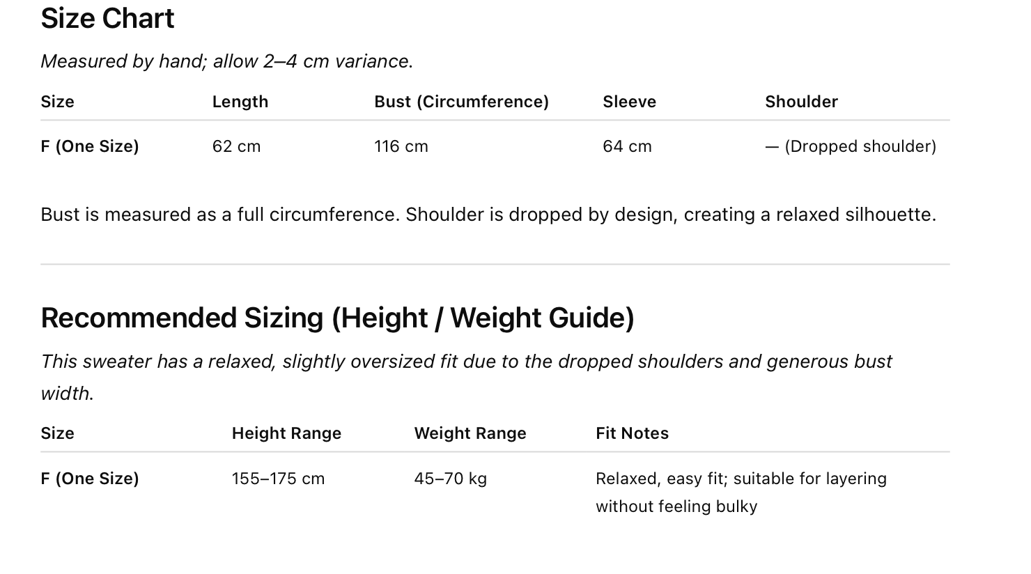Click the italic "This sweater has a relaxed" note

(465, 362)
